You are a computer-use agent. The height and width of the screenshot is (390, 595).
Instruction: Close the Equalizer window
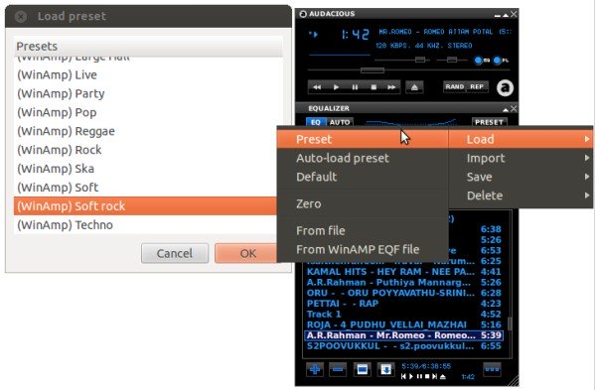tap(514, 109)
